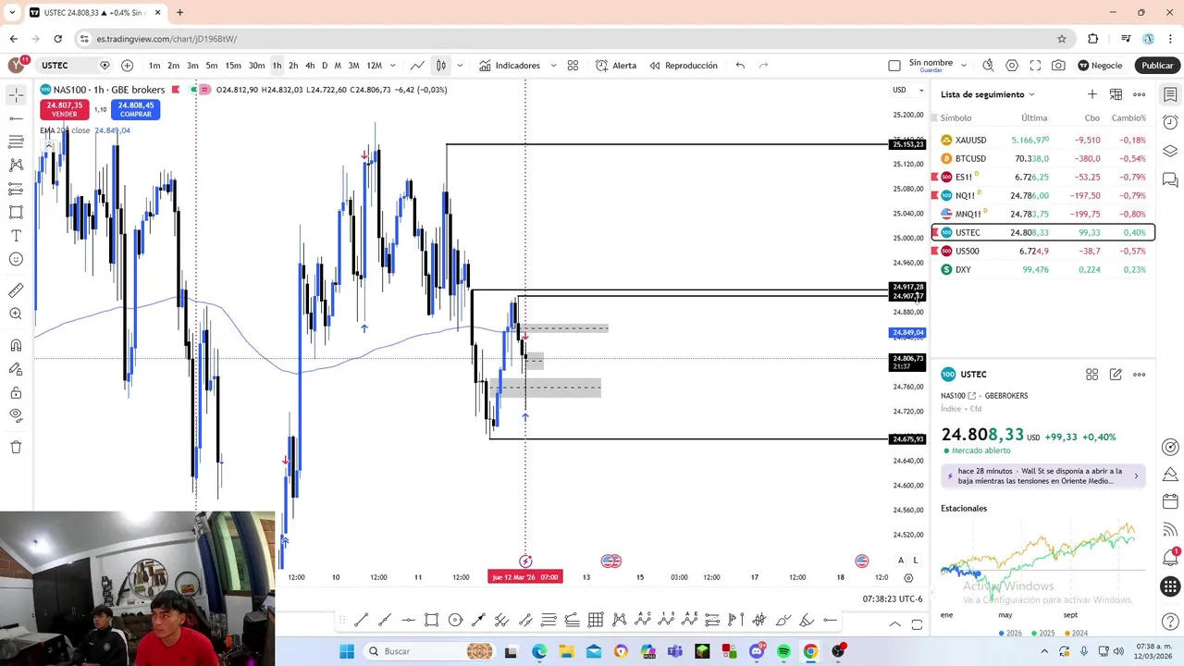
Task: Hide all drawings with the eye icon
Action: (x=16, y=416)
